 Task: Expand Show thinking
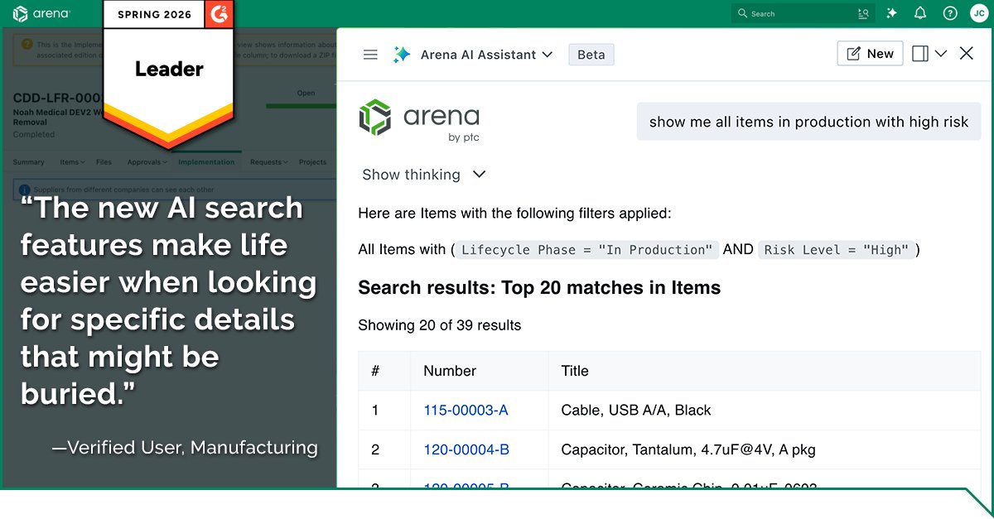tap(423, 175)
